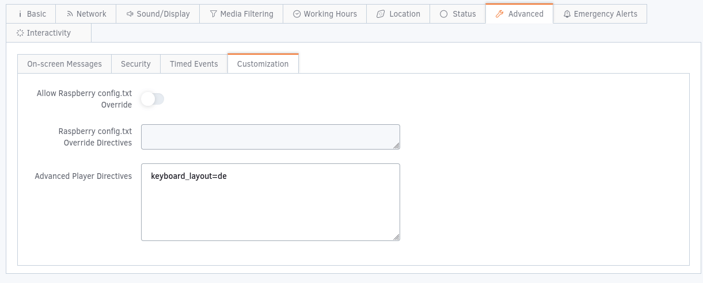The height and width of the screenshot is (283, 703).
Task: Click resize handle of Advanced Player Directives box
Action: (x=397, y=237)
